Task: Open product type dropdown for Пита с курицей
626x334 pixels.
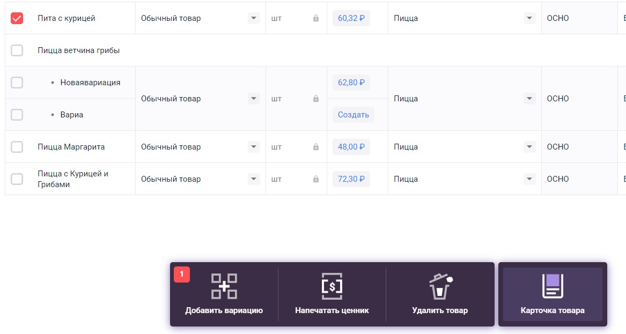Action: pyautogui.click(x=254, y=18)
